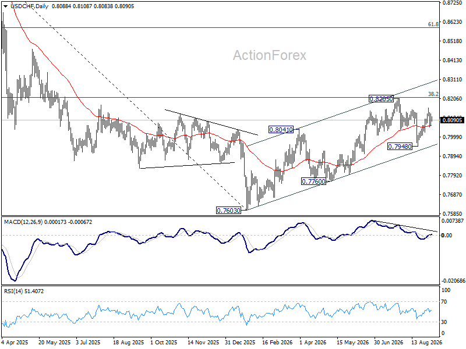Click the MACD(12,26,9) indicator label
Viewport: 466px width, 349px height.
coord(23,222)
